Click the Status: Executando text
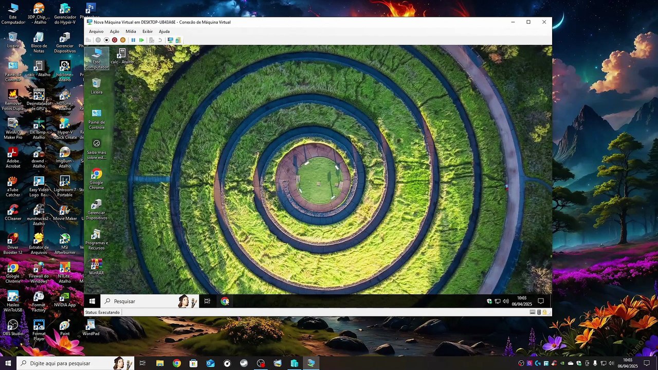The height and width of the screenshot is (370, 658). (102, 312)
